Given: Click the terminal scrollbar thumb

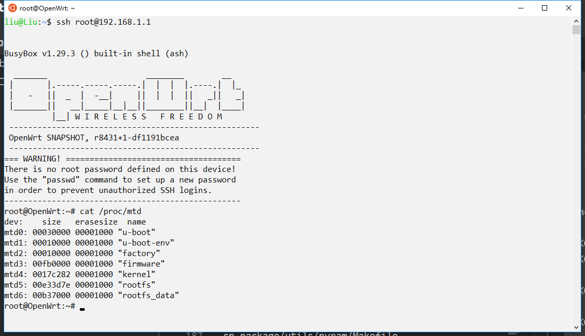Looking at the screenshot, I should 577,30.
